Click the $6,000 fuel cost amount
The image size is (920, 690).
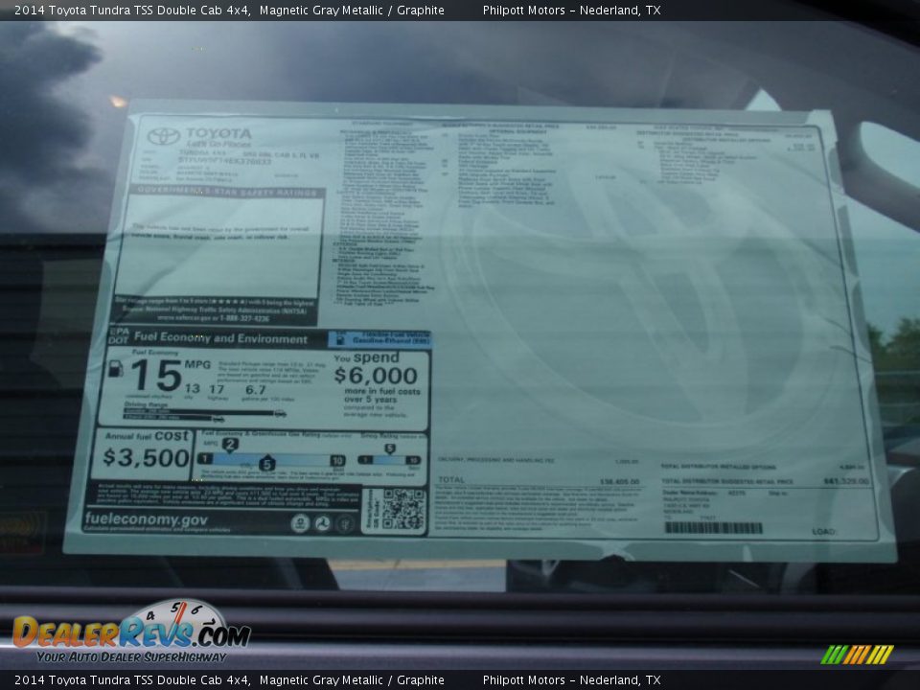click(376, 376)
